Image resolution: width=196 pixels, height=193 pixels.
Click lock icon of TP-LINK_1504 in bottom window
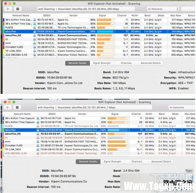point(38,149)
